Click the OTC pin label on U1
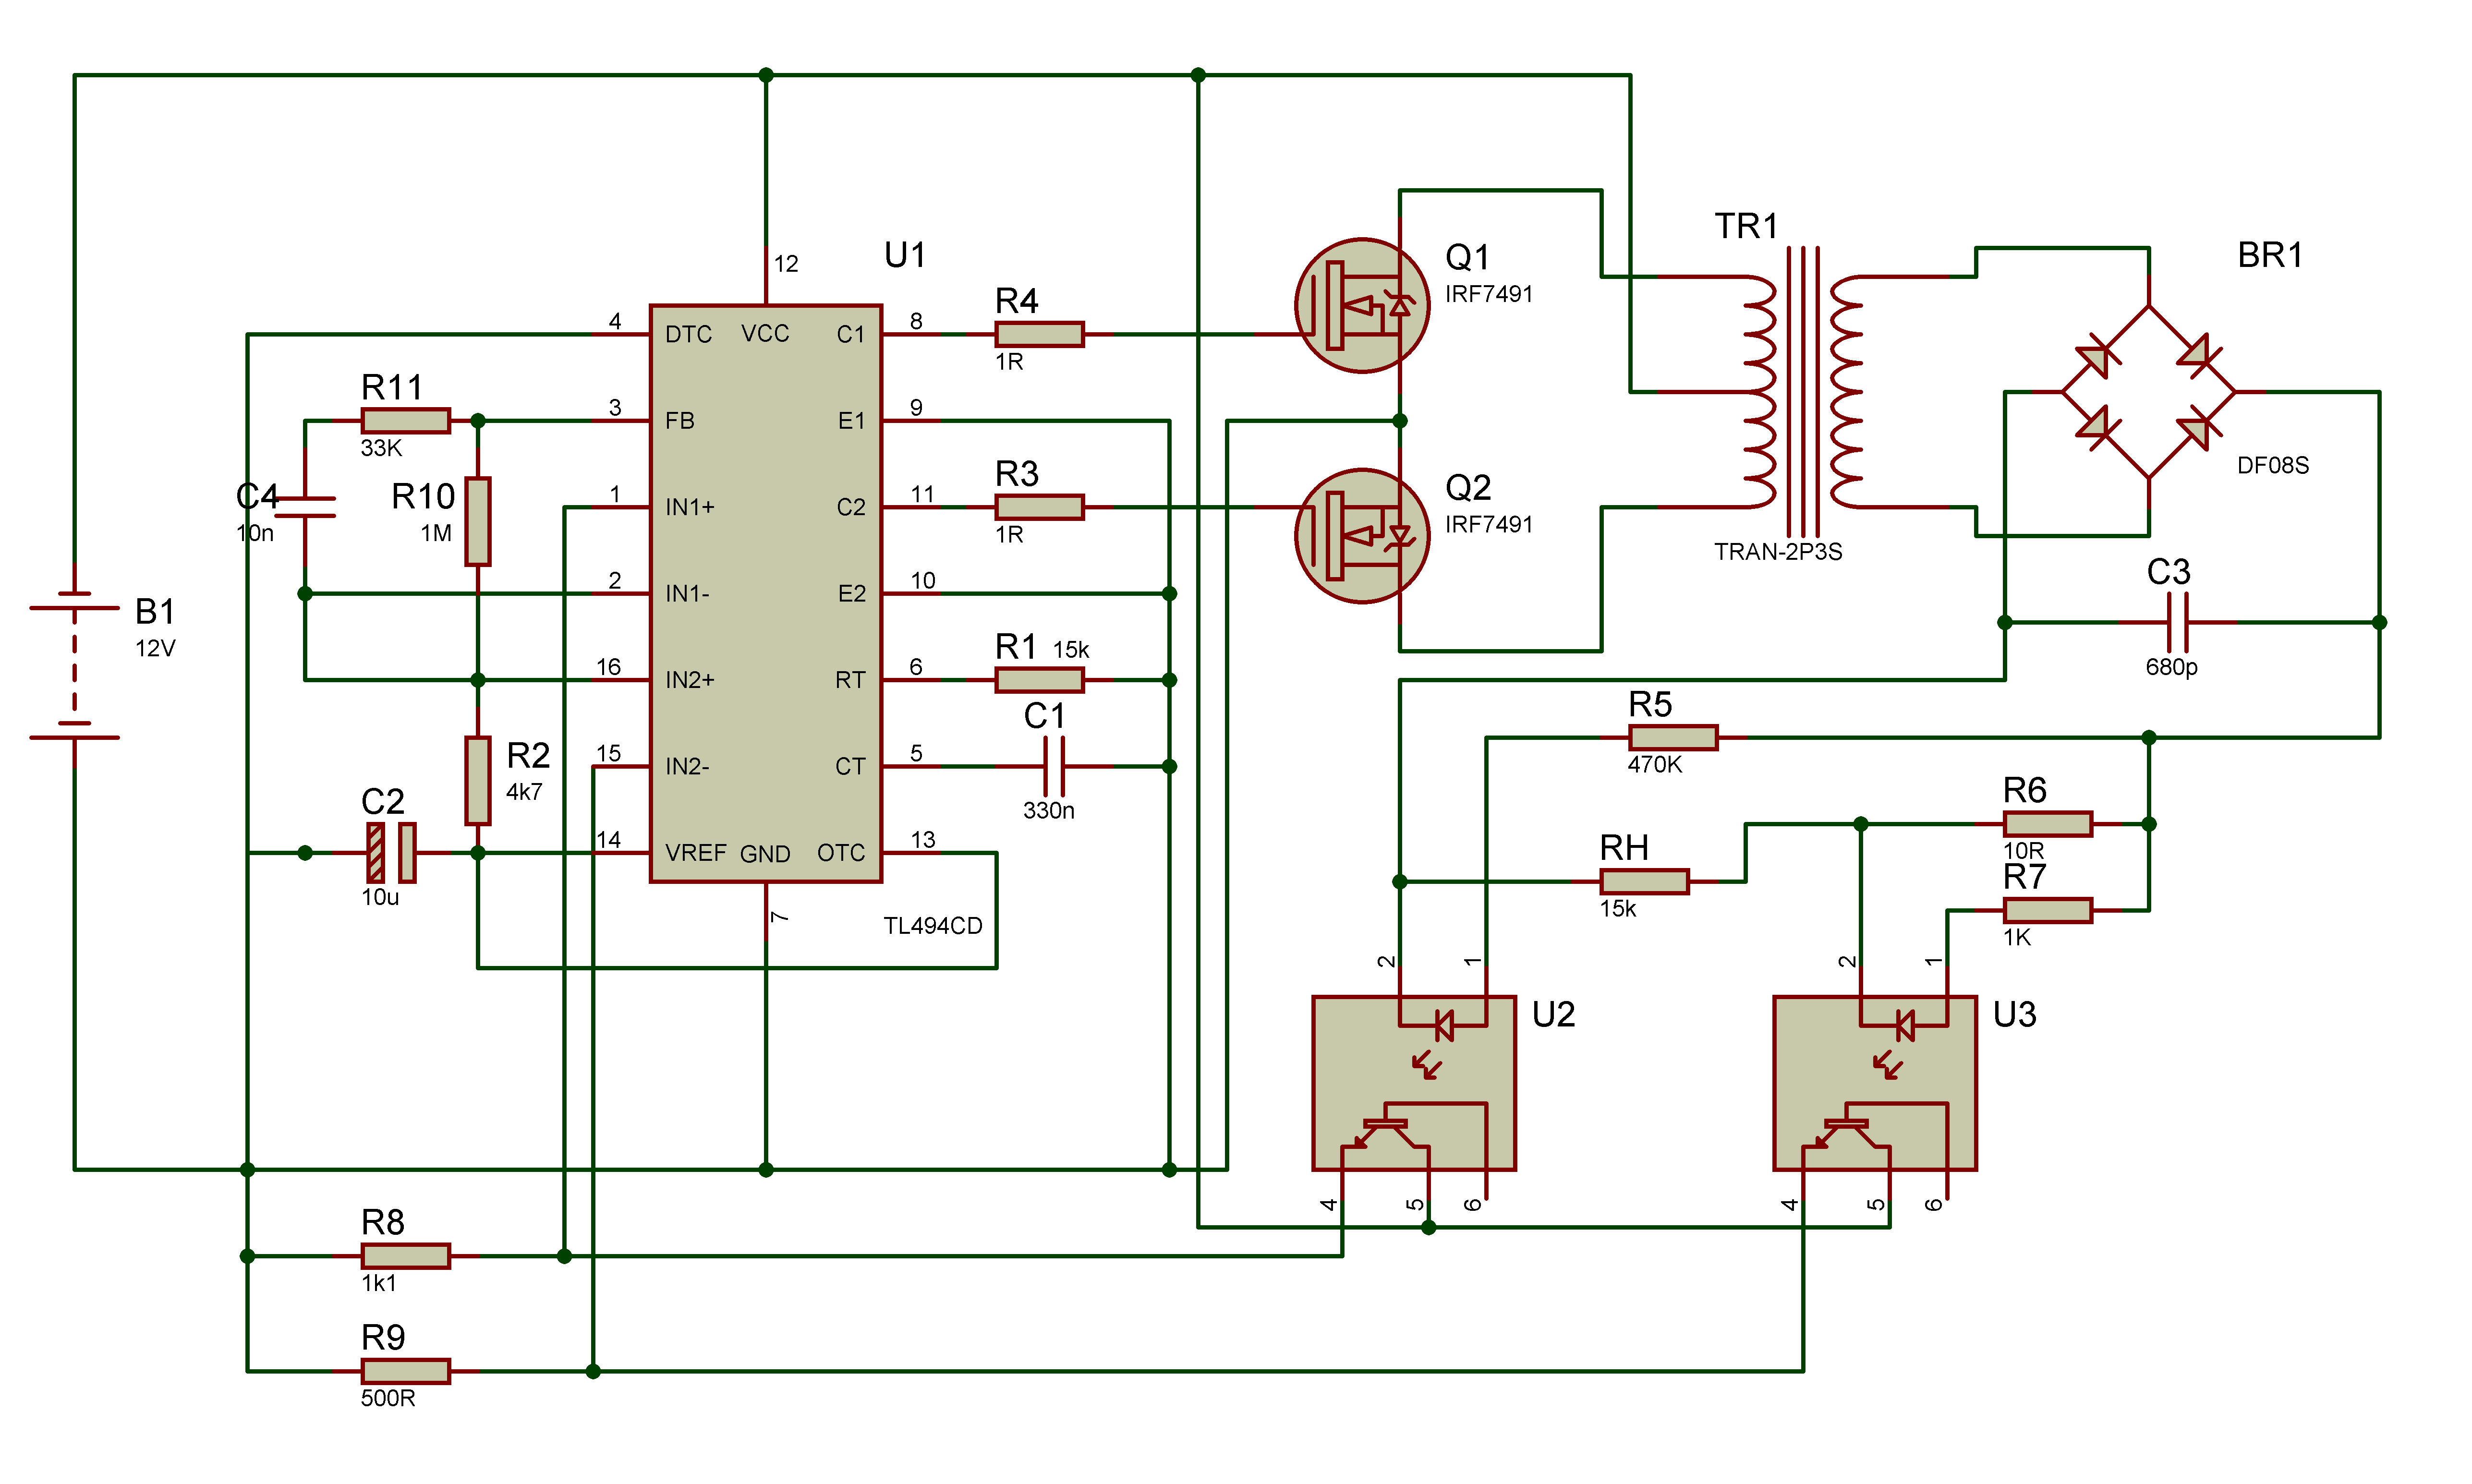Image resolution: width=2472 pixels, height=1484 pixels. 841,853
